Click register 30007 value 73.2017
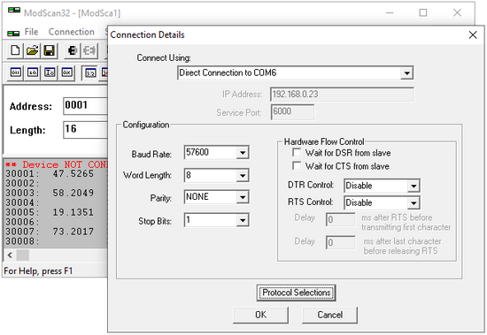 point(73,232)
